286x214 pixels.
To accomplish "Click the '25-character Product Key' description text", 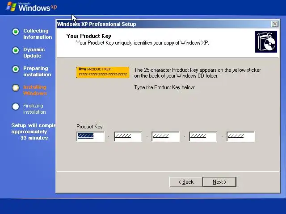I will click(198, 73).
